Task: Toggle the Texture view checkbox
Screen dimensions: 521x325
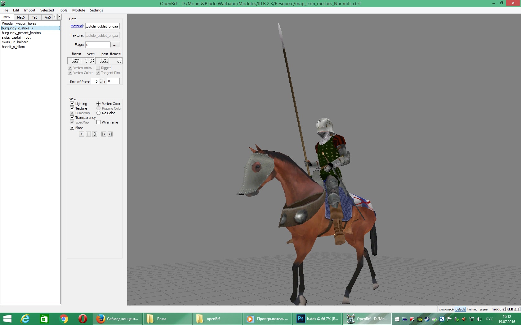Action: [72, 108]
